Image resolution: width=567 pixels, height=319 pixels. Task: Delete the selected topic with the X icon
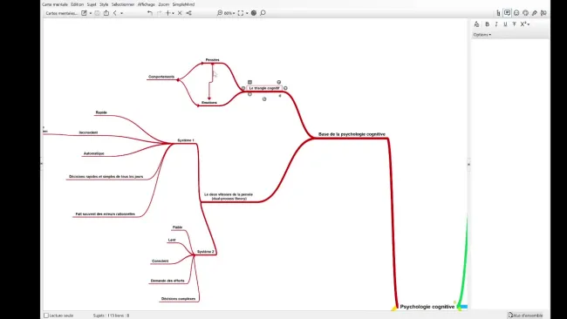pos(180,13)
